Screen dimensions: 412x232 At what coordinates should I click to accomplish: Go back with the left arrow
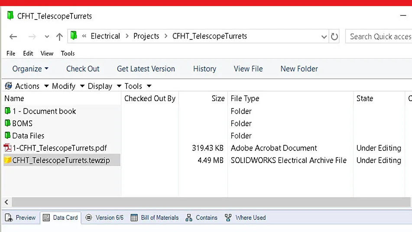[13, 36]
